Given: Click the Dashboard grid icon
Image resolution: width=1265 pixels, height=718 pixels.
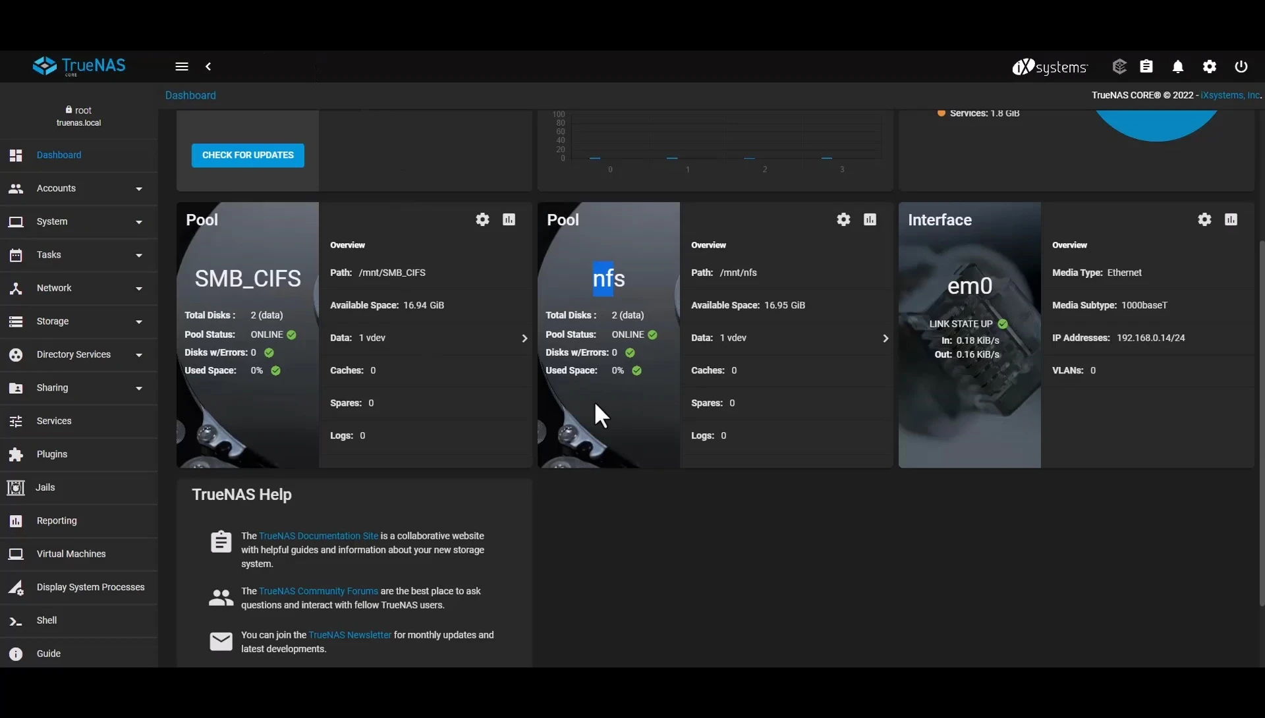Looking at the screenshot, I should tap(16, 155).
